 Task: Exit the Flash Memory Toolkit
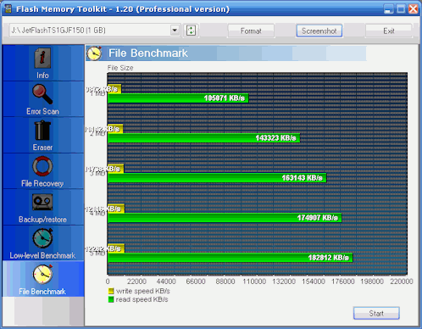coord(389,31)
